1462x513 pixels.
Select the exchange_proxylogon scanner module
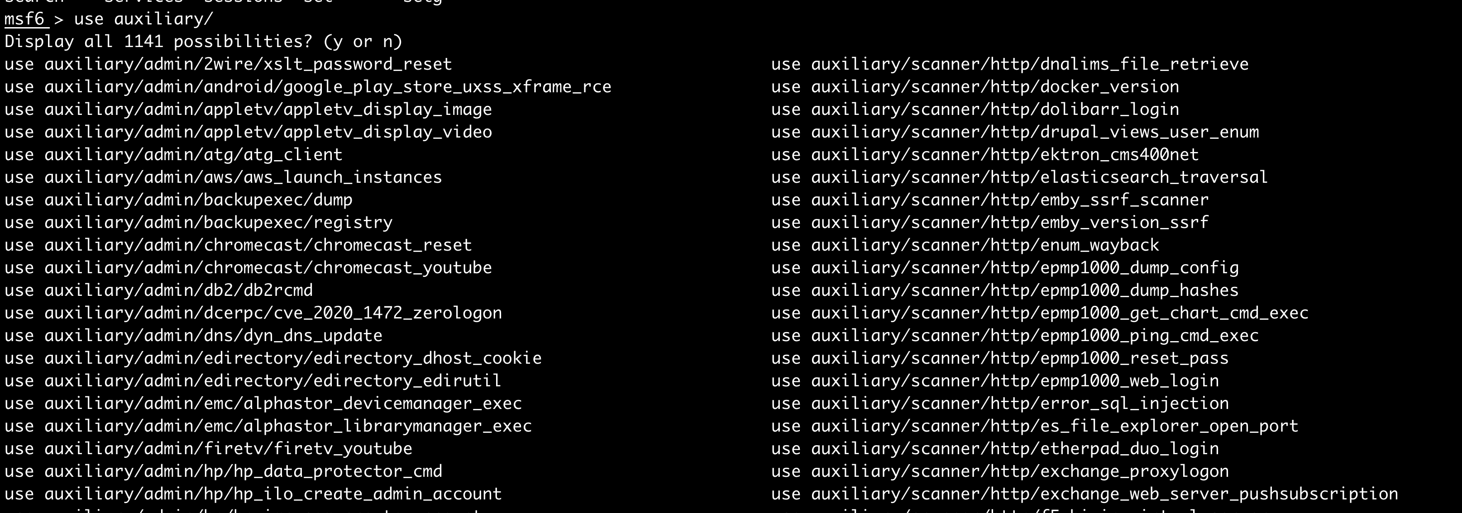[x=1000, y=471]
